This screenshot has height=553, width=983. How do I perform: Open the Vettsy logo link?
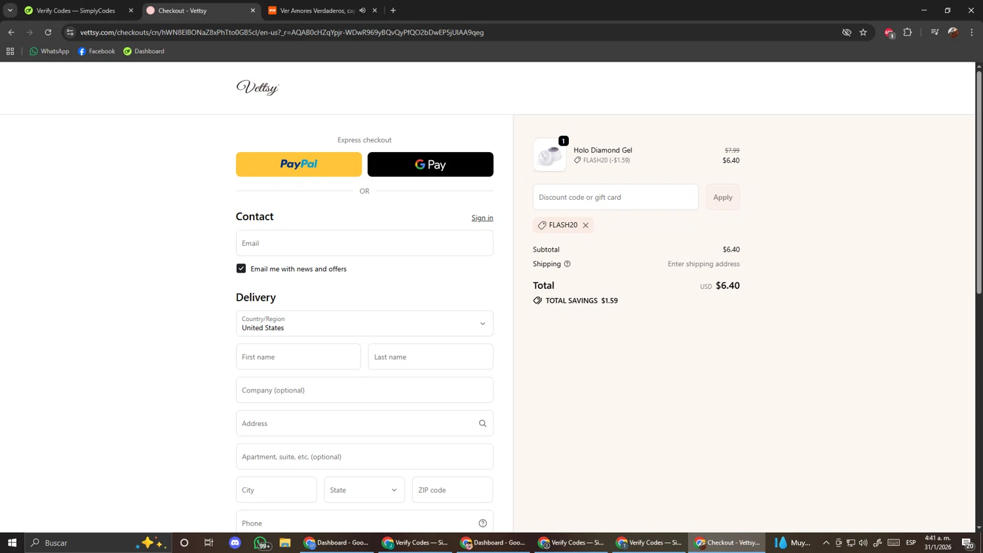(258, 88)
